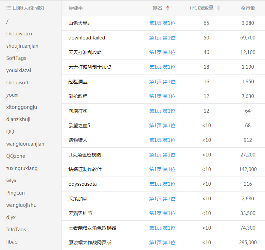This screenshot has height=250, width=265.
Task: Click the keyword 天天打波利攻略
Action: click(85, 52)
